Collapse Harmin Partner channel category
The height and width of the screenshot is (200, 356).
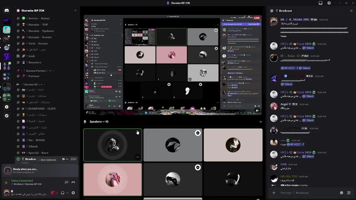pyautogui.click(x=35, y=71)
